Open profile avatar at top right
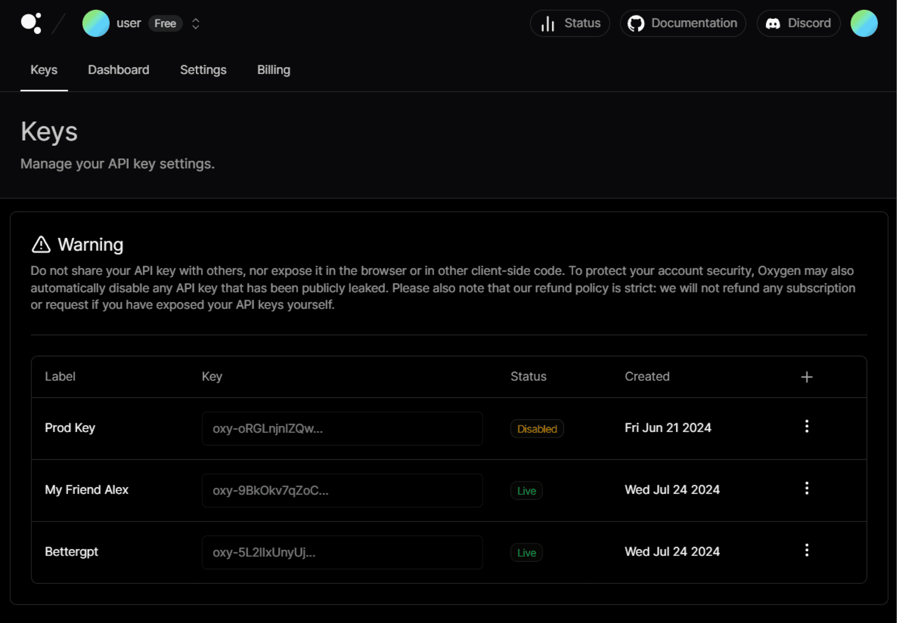This screenshot has height=623, width=897. pyautogui.click(x=864, y=23)
